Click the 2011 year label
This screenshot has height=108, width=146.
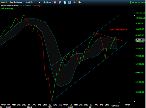click(91, 107)
